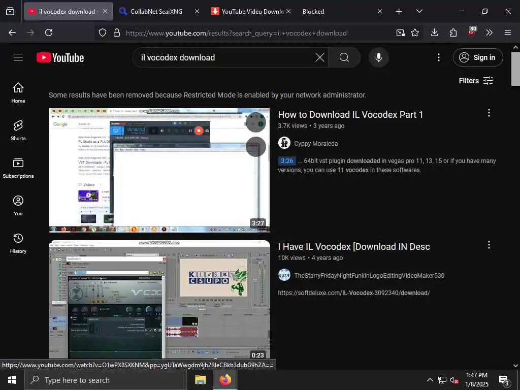Switch to CollabNet SearXNG tab

tap(156, 11)
